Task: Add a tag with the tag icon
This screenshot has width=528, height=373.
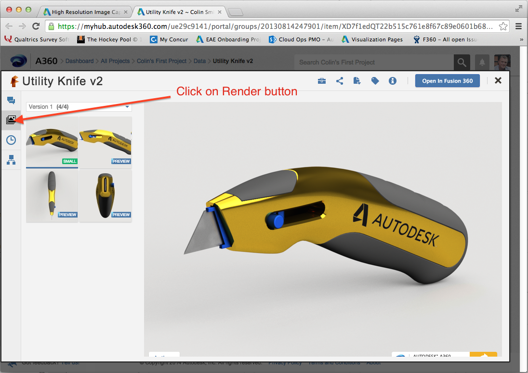Action: 375,81
